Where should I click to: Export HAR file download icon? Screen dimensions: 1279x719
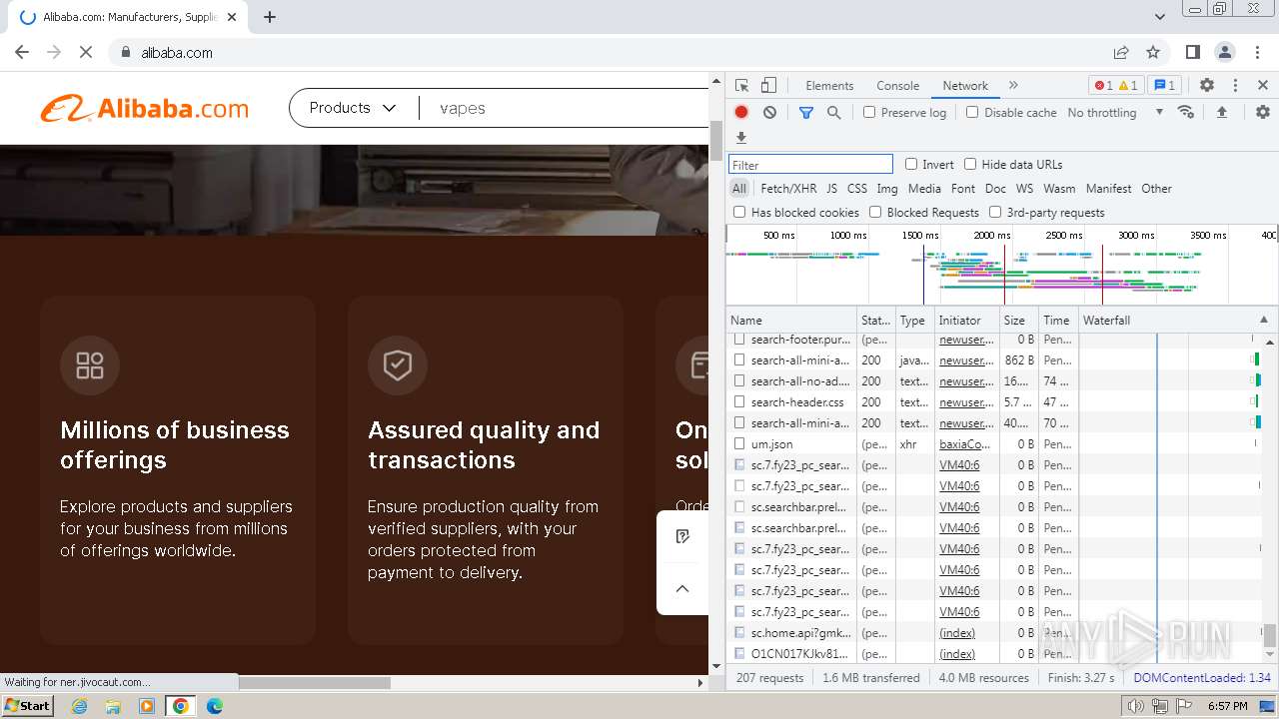[741, 138]
